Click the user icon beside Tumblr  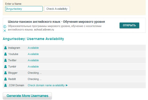[5, 66]
